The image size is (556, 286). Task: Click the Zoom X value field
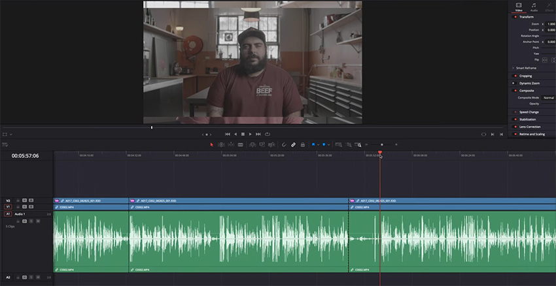(x=551, y=24)
